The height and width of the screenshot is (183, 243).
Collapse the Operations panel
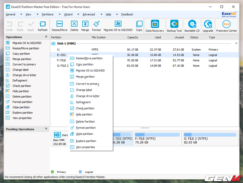point(46,37)
